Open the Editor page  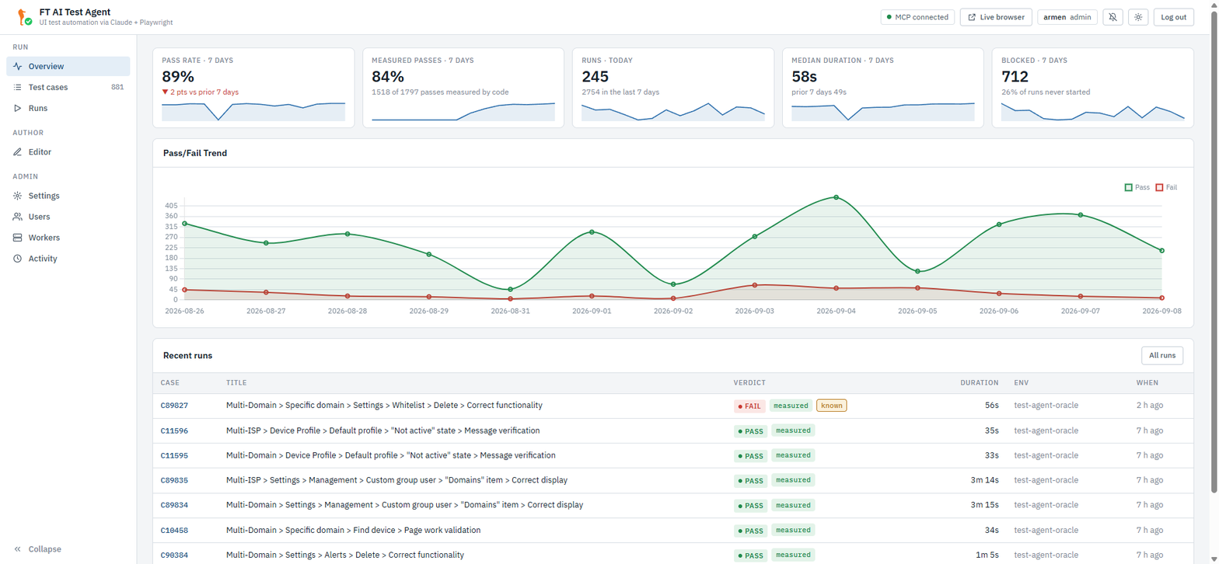pyautogui.click(x=68, y=152)
